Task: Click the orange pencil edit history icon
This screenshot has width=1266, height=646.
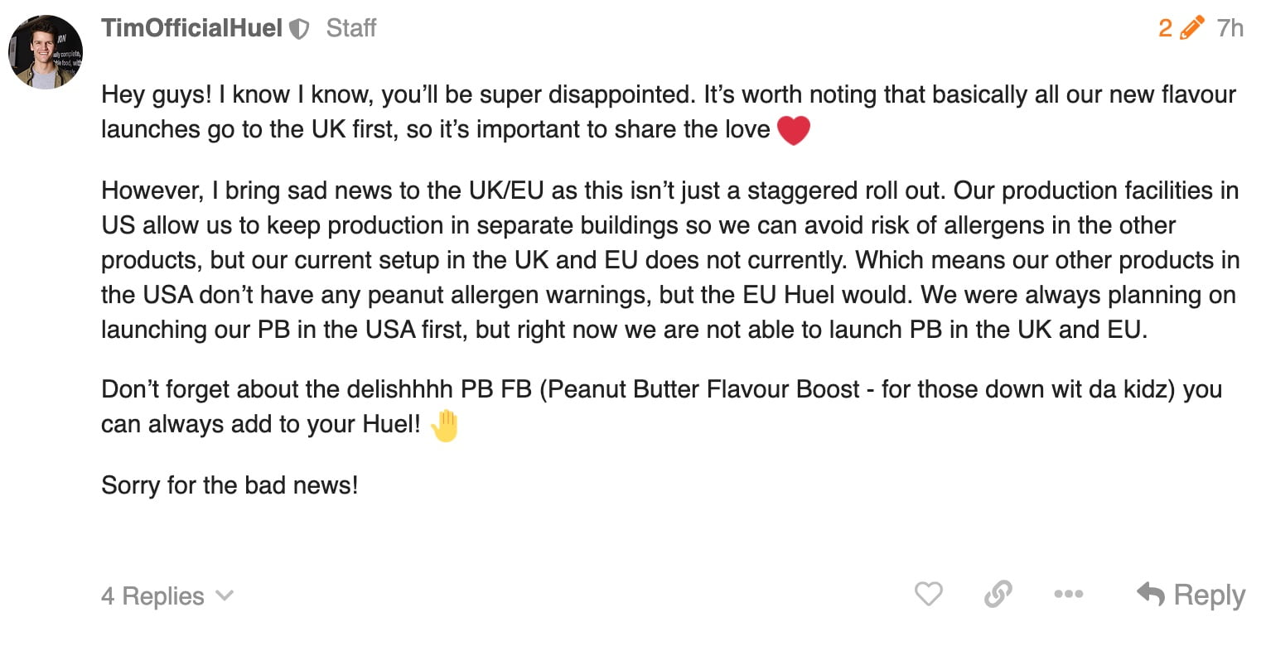Action: point(1191,28)
